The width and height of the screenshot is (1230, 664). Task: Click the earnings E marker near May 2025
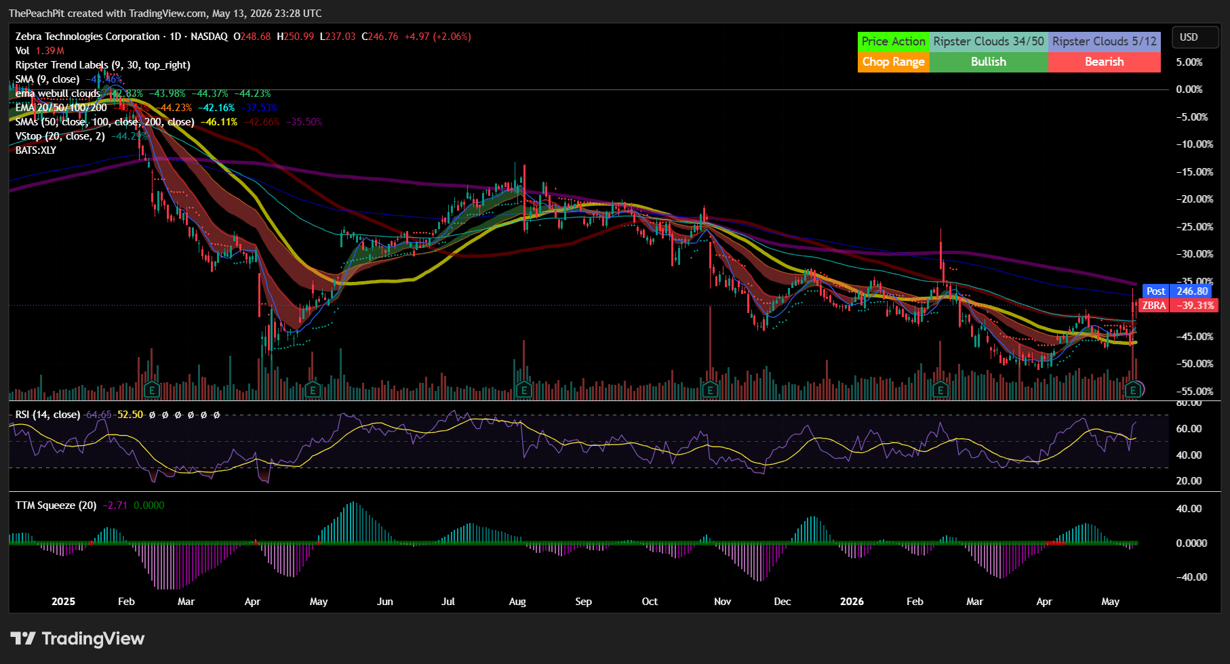(313, 390)
